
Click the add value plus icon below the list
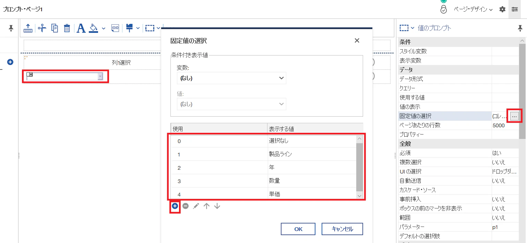tap(175, 206)
